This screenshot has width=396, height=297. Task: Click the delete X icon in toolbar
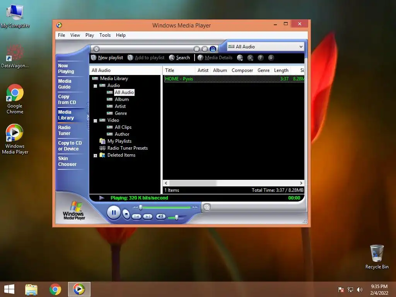(250, 58)
